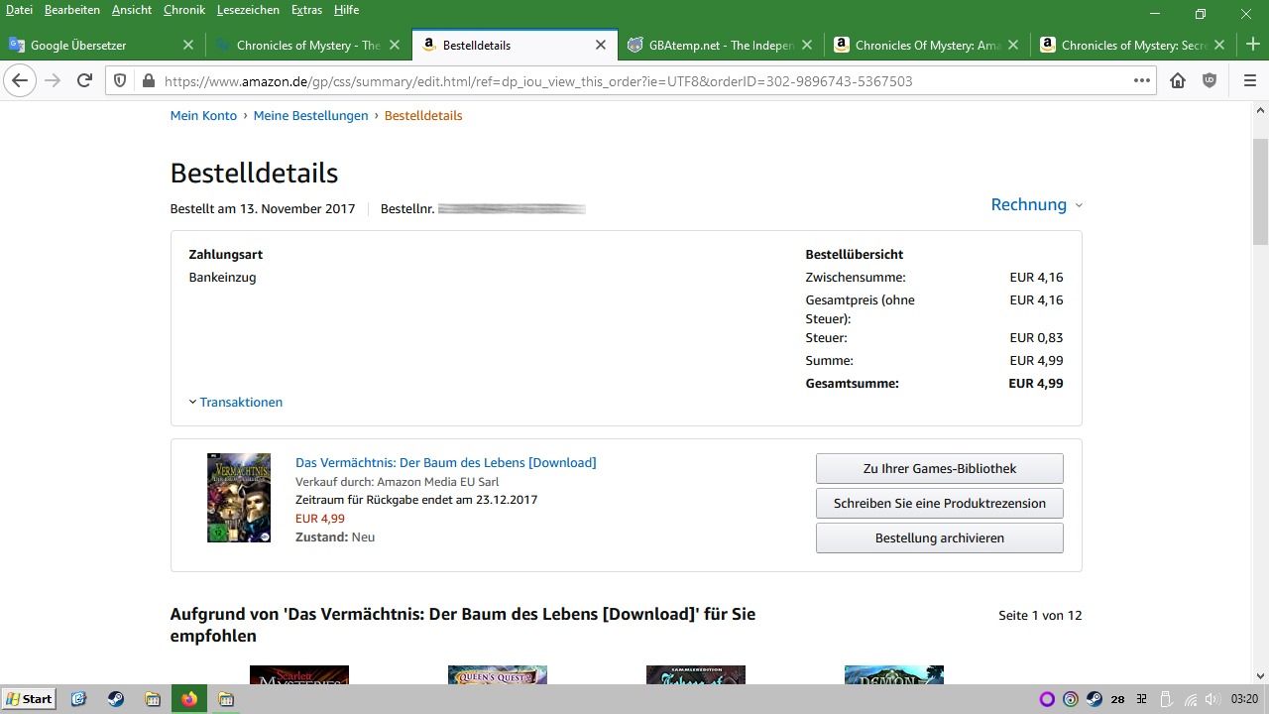This screenshot has width=1269, height=714.
Task: Open the Ansicht menu
Action: click(132, 10)
